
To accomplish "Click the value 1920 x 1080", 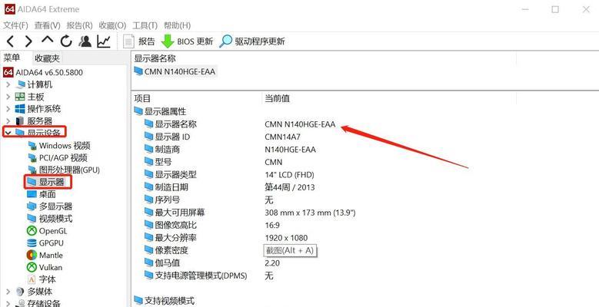I will tap(286, 238).
